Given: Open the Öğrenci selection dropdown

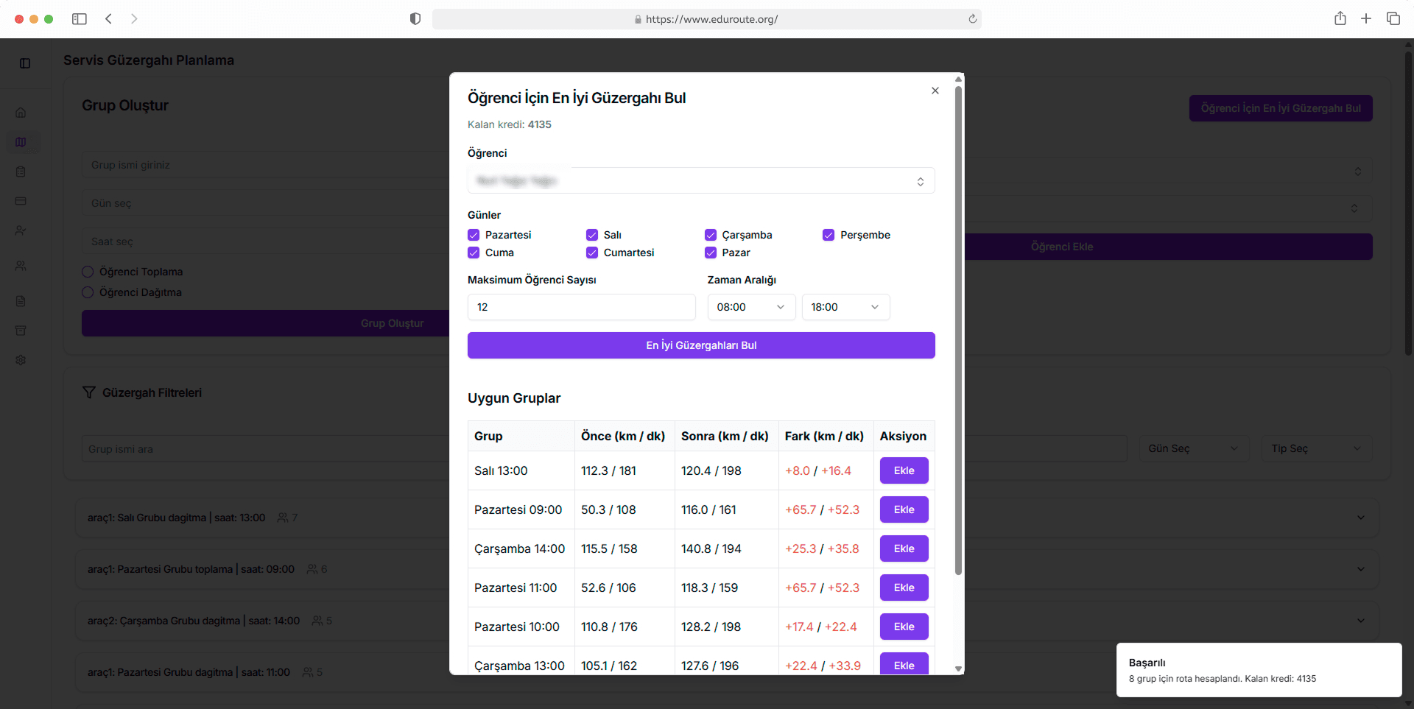Looking at the screenshot, I should [x=701, y=180].
